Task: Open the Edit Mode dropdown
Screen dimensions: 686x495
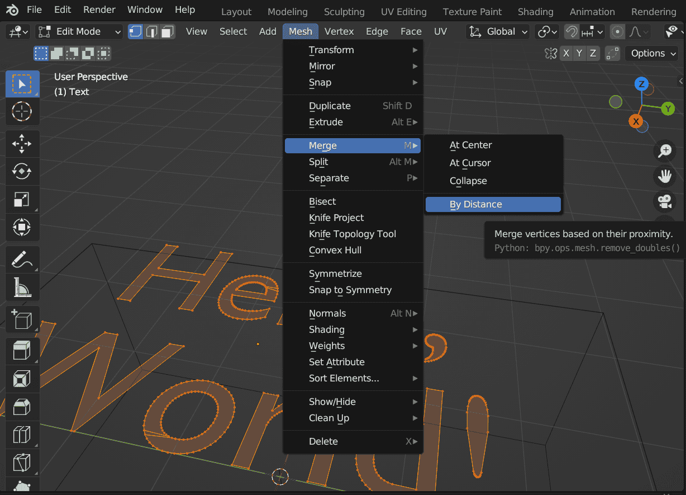Action: coord(79,32)
